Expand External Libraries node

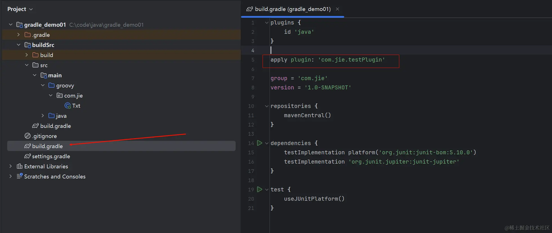pos(11,166)
